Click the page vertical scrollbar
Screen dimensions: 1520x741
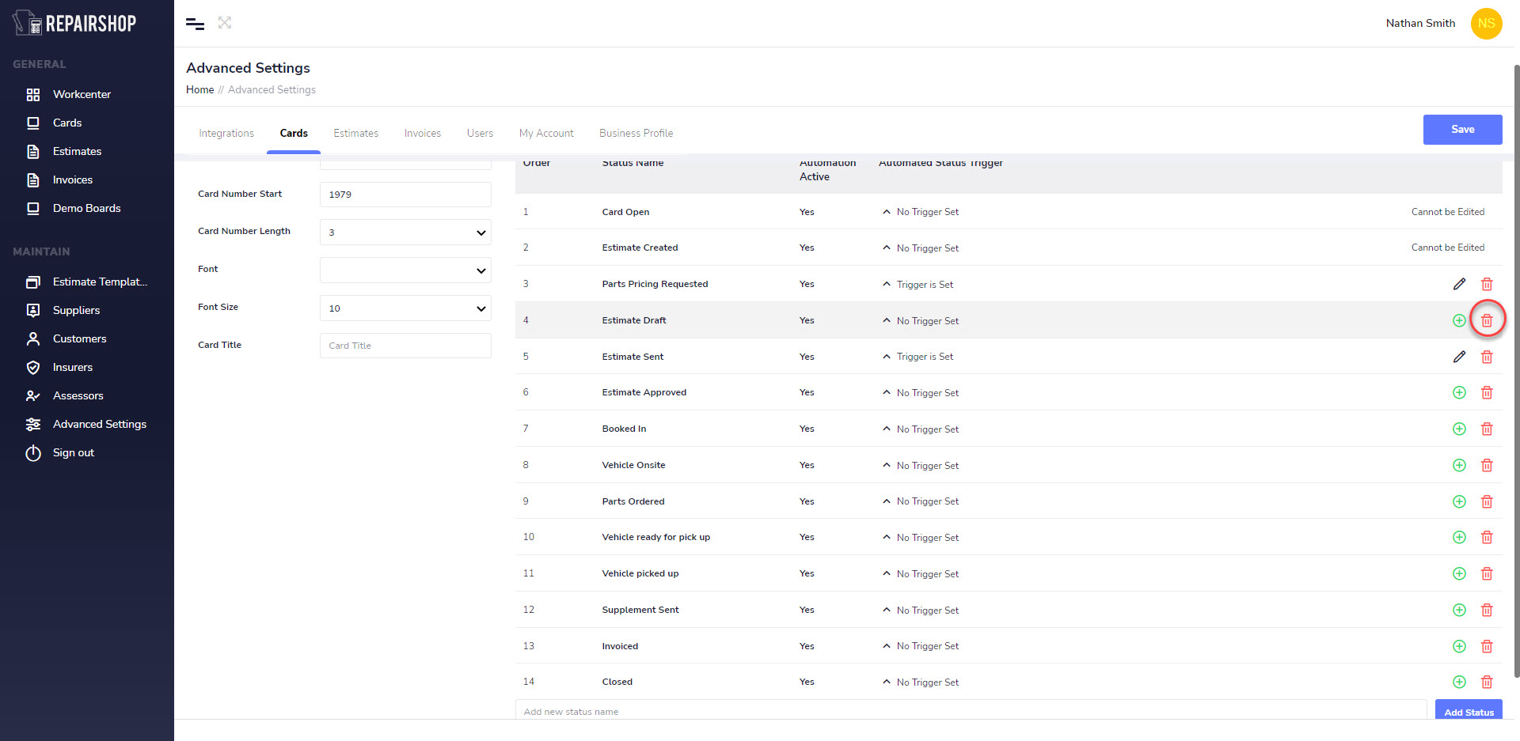(1516, 370)
